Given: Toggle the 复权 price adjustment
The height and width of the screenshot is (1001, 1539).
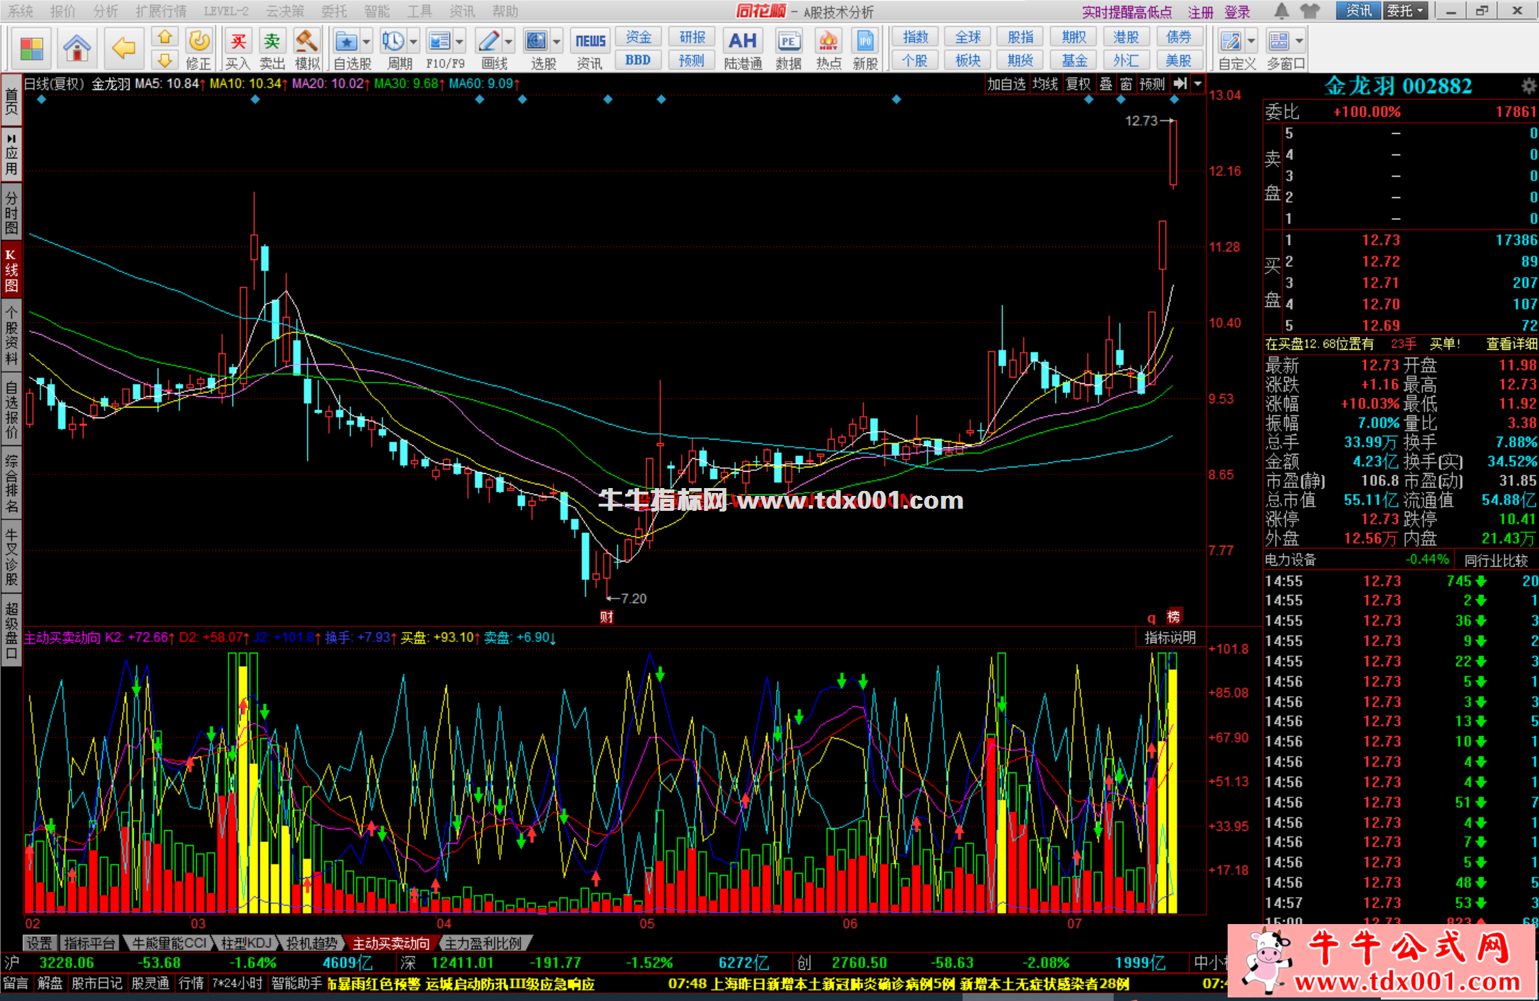Looking at the screenshot, I should coord(1078,83).
